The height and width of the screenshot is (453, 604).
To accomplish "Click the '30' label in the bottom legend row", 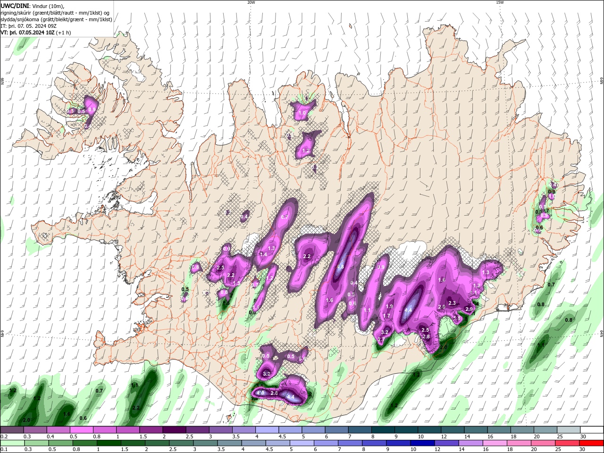I will pyautogui.click(x=582, y=449).
